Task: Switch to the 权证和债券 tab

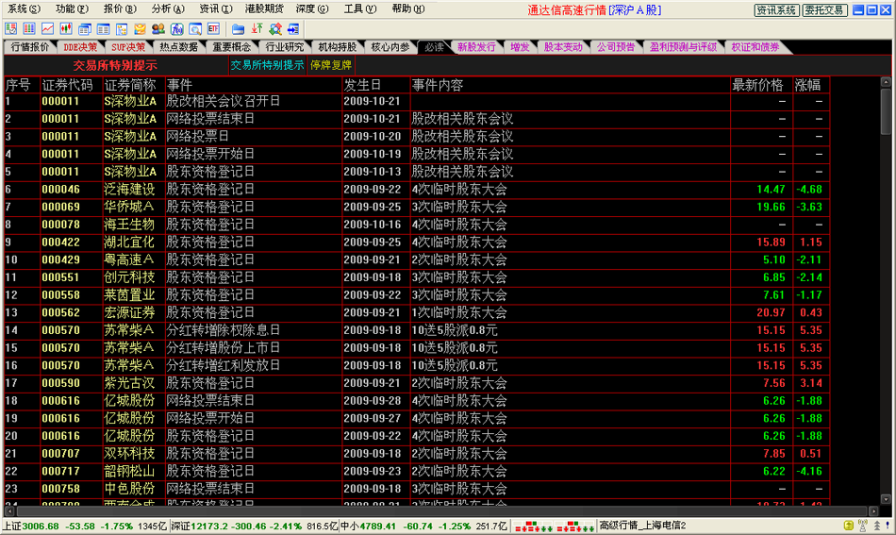Action: (755, 47)
